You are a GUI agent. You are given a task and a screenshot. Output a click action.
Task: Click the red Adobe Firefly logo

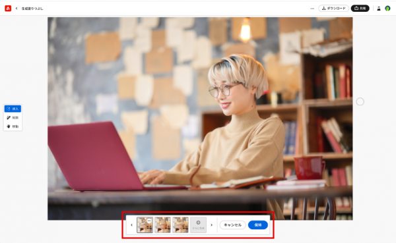(x=8, y=9)
